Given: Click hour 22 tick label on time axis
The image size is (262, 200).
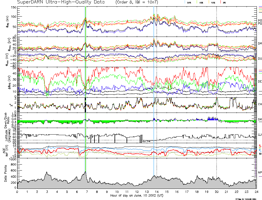Looking at the screenshot, I should [237, 192].
